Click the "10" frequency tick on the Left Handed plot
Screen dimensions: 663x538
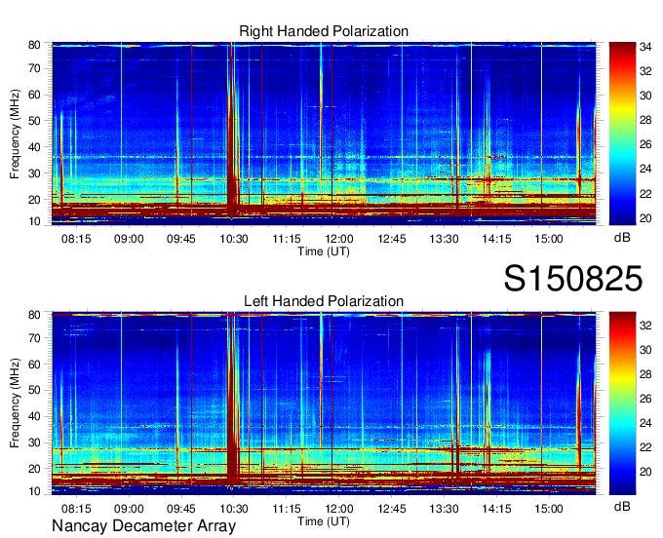tap(34, 491)
